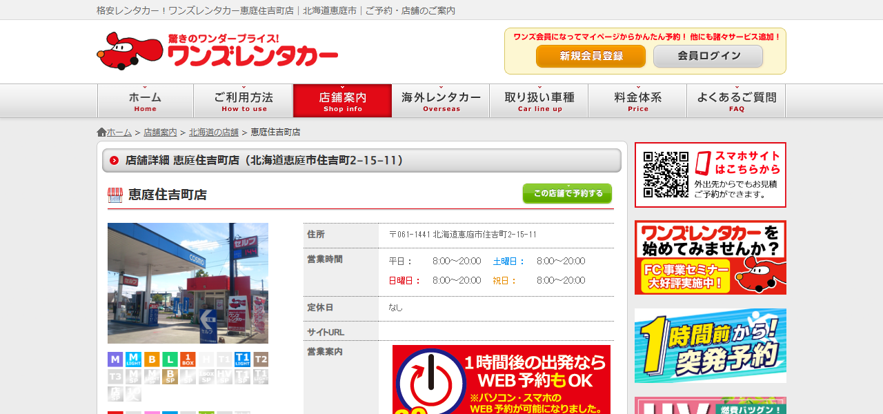The height and width of the screenshot is (414, 883).
Task: Click the brown T2 class icon
Action: (x=261, y=359)
